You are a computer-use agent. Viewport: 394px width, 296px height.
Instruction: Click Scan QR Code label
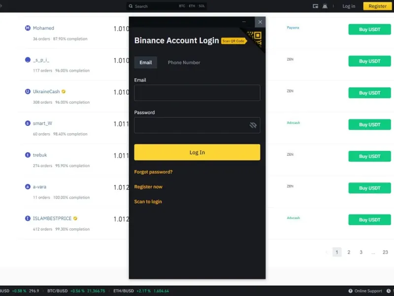pyautogui.click(x=233, y=41)
